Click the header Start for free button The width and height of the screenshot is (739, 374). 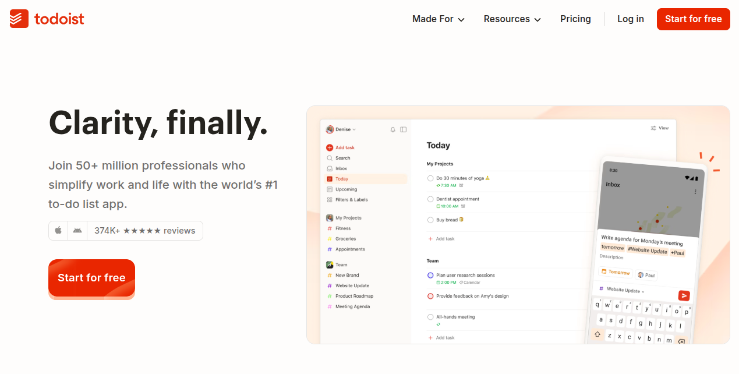click(x=694, y=19)
